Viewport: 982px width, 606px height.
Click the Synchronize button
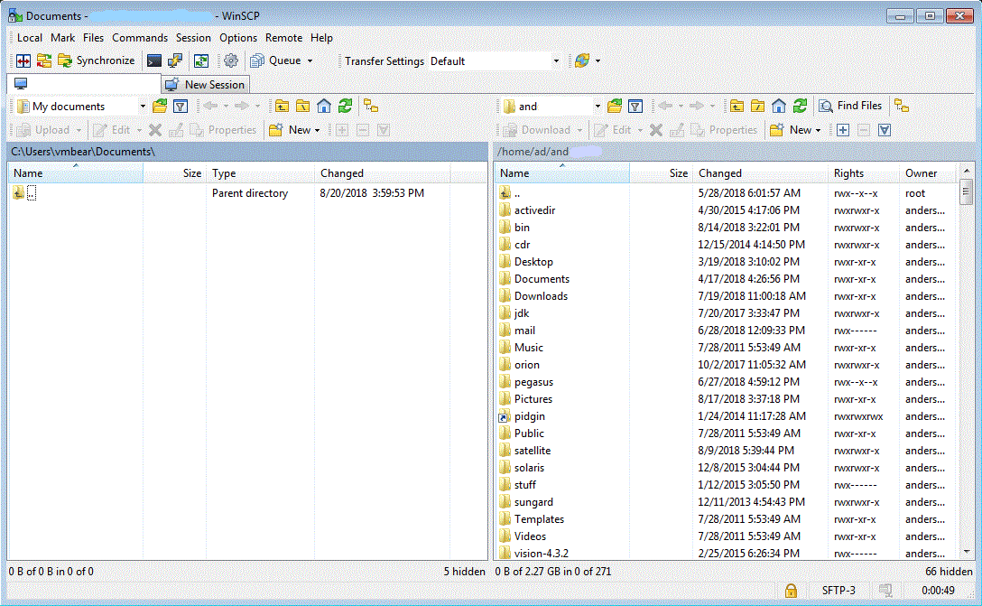tap(97, 61)
